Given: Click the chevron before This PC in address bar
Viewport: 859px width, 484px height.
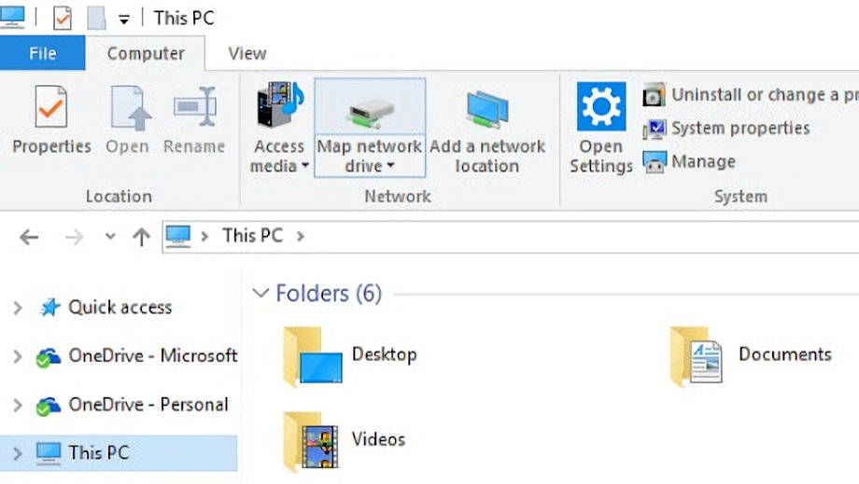Looking at the screenshot, I should pos(204,236).
